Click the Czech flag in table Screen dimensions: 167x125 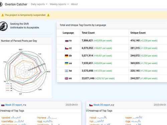click(x=67, y=48)
